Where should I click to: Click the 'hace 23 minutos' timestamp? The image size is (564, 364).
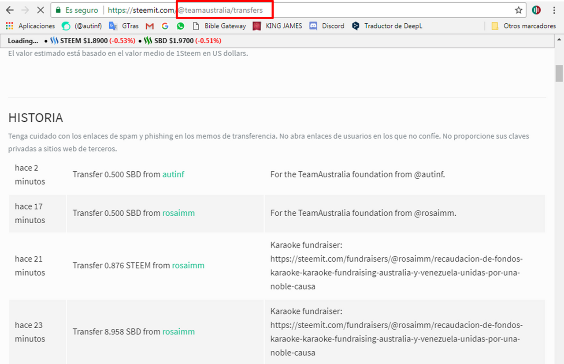pyautogui.click(x=30, y=332)
